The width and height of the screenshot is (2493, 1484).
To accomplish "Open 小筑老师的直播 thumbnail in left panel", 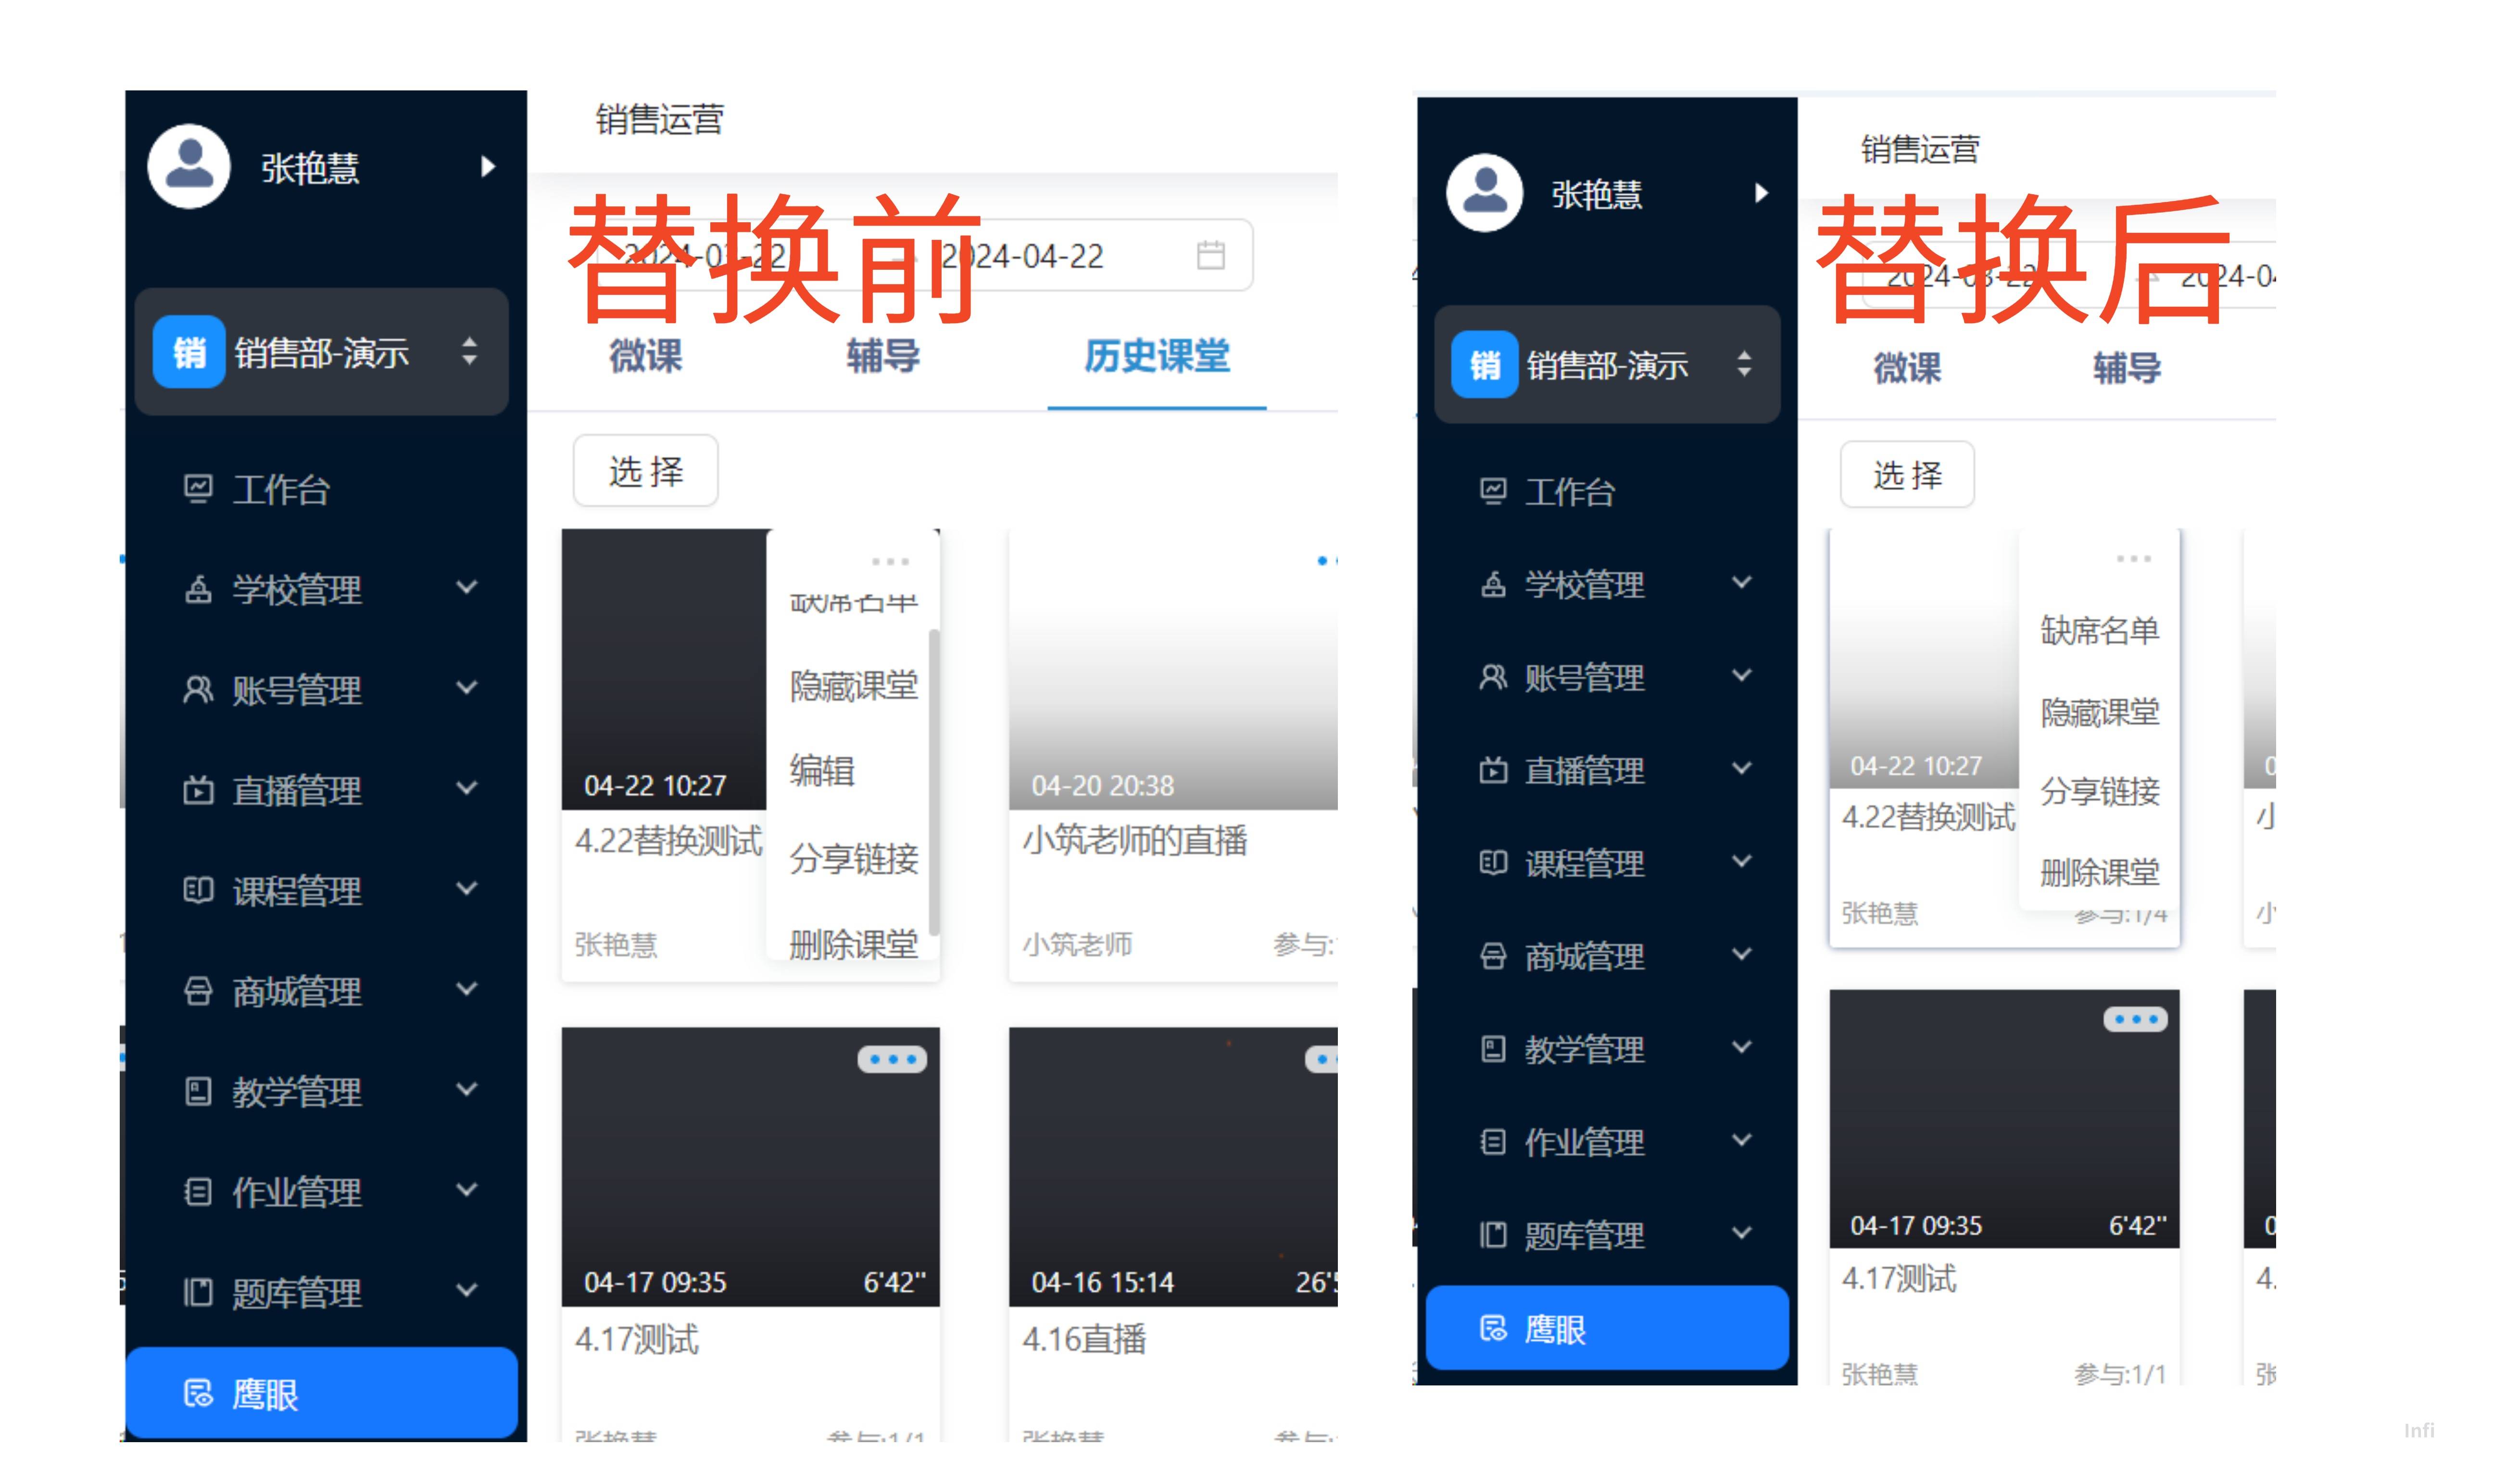I will click(x=1172, y=669).
